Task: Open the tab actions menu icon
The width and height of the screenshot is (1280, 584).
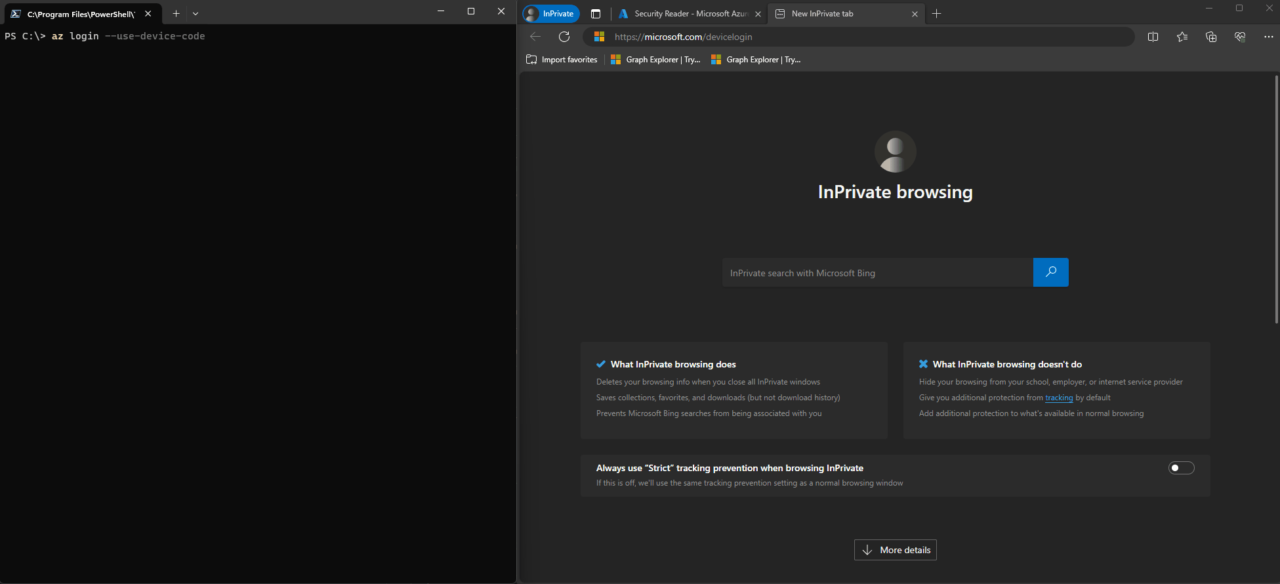Action: pyautogui.click(x=596, y=14)
